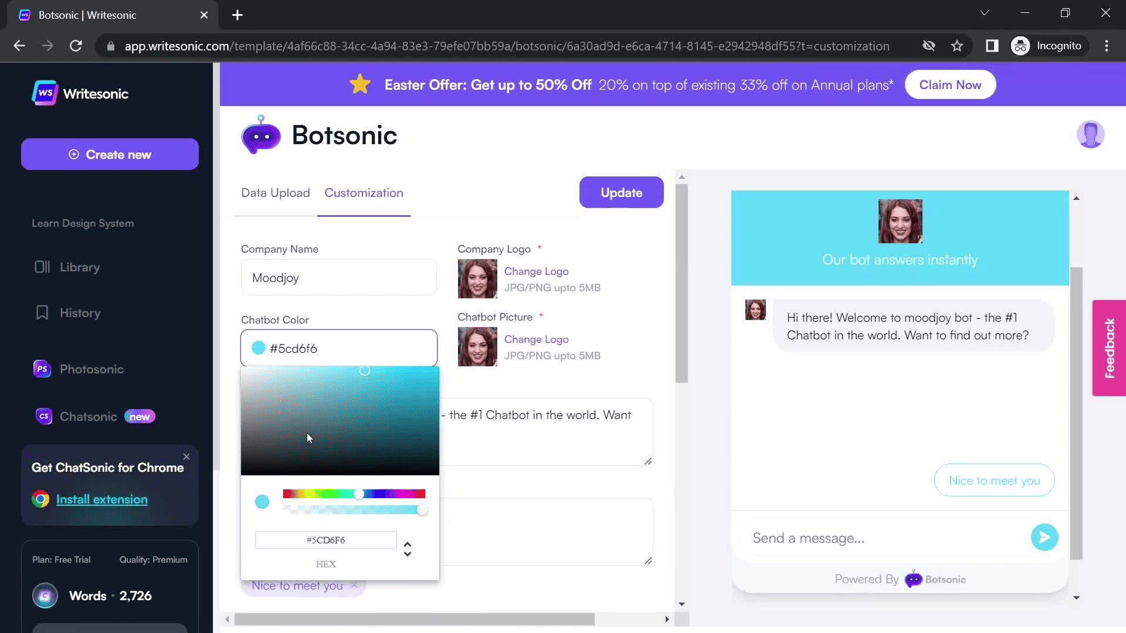Click the user avatar at top right

pyautogui.click(x=1090, y=135)
